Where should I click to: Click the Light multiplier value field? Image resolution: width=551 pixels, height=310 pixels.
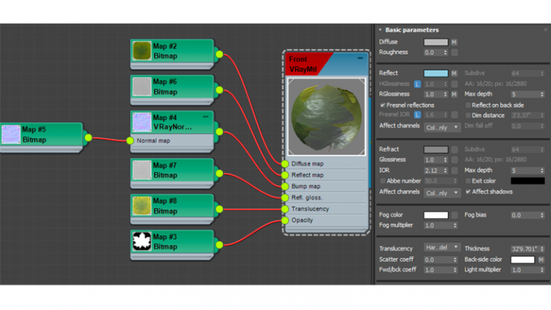pyautogui.click(x=525, y=270)
